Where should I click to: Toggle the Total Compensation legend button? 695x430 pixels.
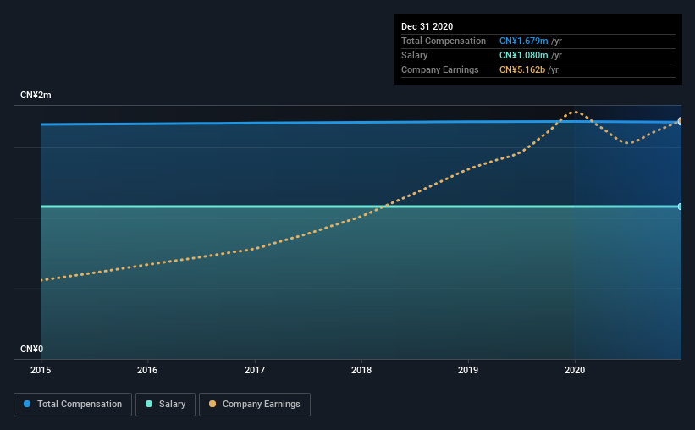(73, 405)
